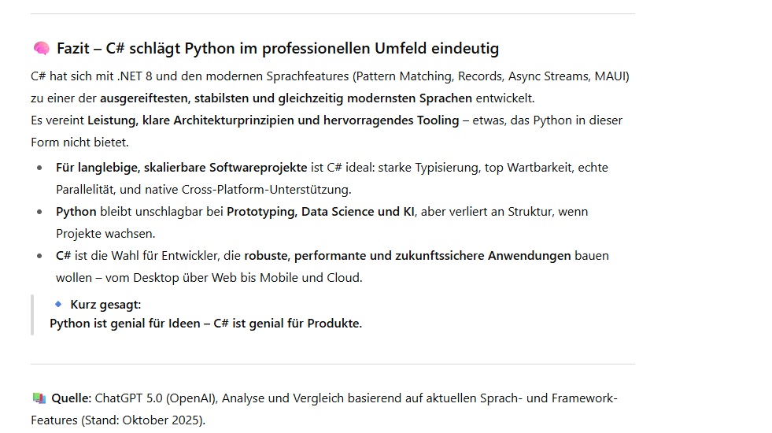
Task: Click the brain emoji beside Fazit heading
Action: coord(41,49)
